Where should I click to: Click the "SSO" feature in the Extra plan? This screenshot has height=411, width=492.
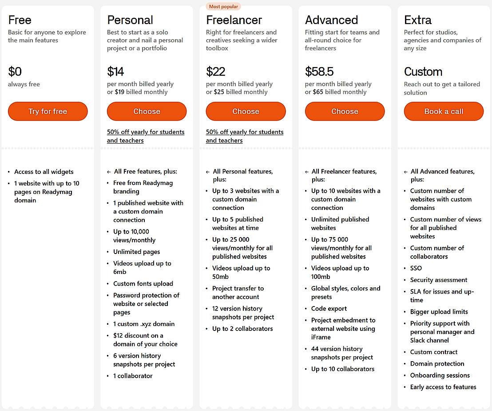pyautogui.click(x=416, y=268)
